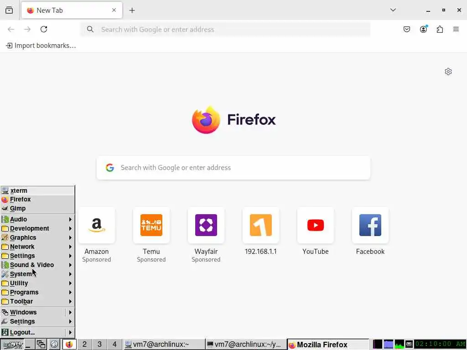Open new tab page settings gear
Screen dimensions: 467x350
point(448,72)
